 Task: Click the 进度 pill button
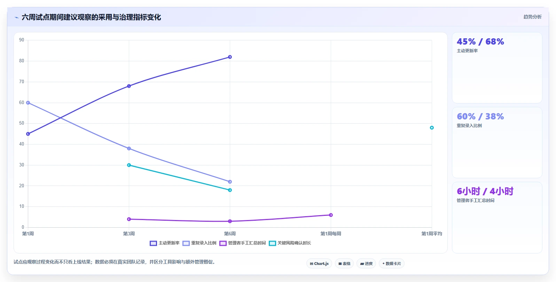pyautogui.click(x=366, y=264)
